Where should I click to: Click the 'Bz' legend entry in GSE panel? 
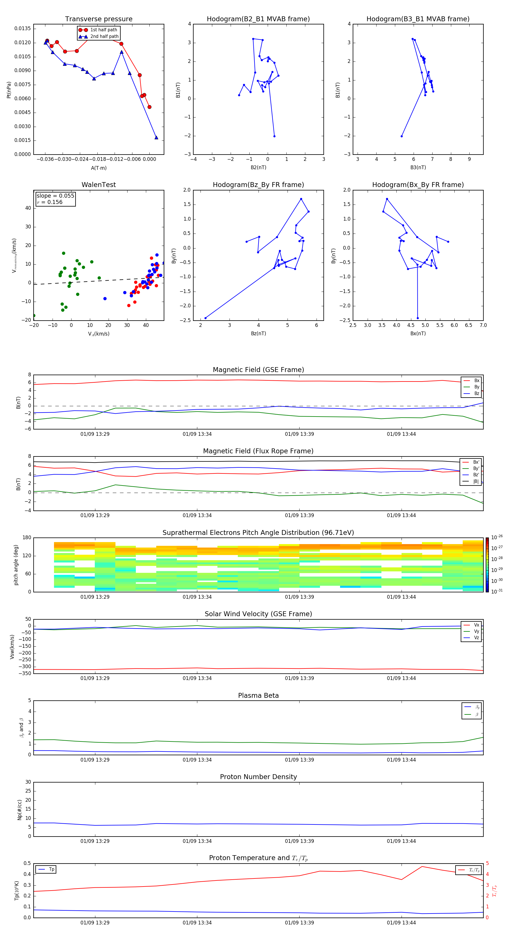(x=472, y=393)
